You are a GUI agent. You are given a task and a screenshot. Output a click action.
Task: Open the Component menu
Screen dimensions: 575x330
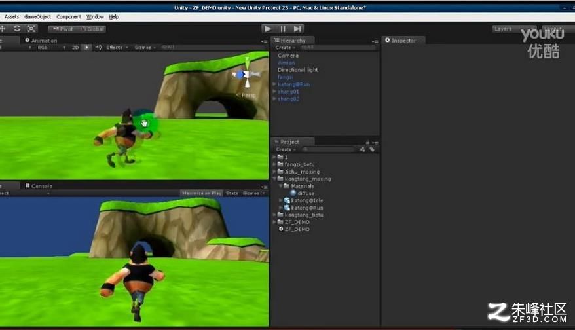pyautogui.click(x=69, y=17)
